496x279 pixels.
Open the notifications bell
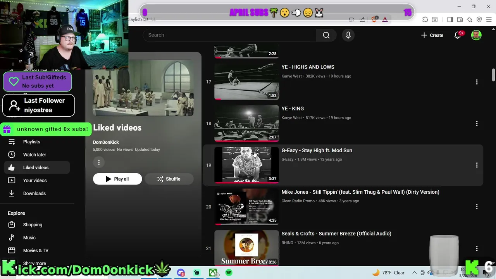458,35
